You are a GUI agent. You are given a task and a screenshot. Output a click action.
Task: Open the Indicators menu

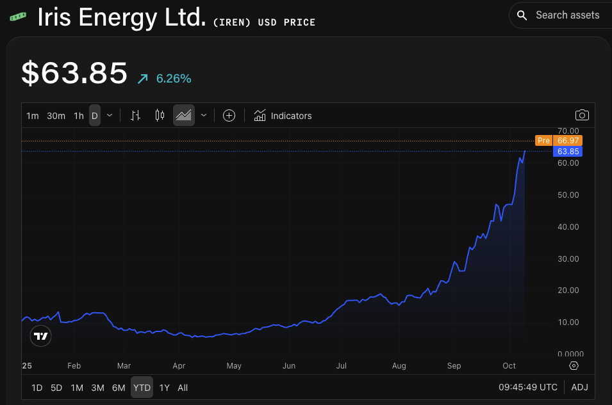[283, 116]
